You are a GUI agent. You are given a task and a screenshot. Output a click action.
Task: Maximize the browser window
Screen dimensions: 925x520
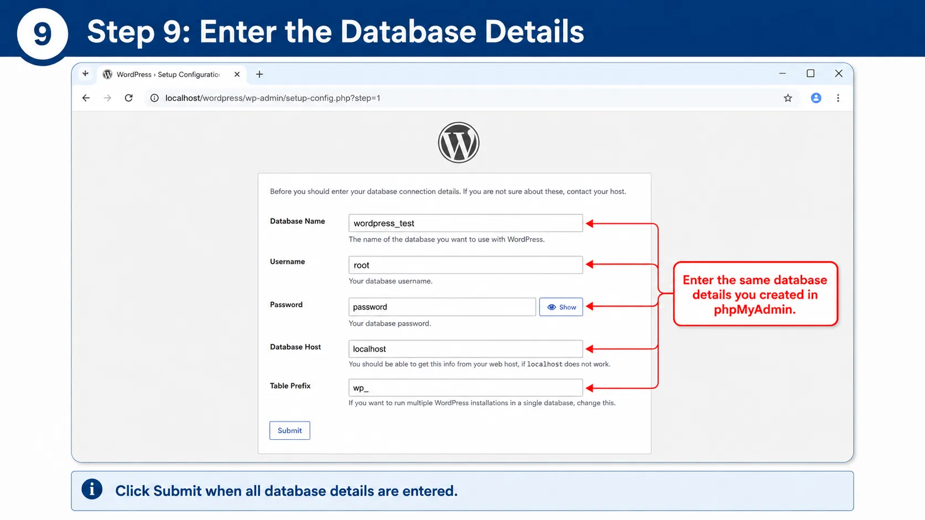pos(810,73)
